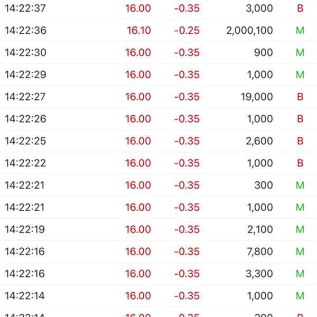Open the trade at 14:22:29
317x317 pixels.
tap(25, 75)
